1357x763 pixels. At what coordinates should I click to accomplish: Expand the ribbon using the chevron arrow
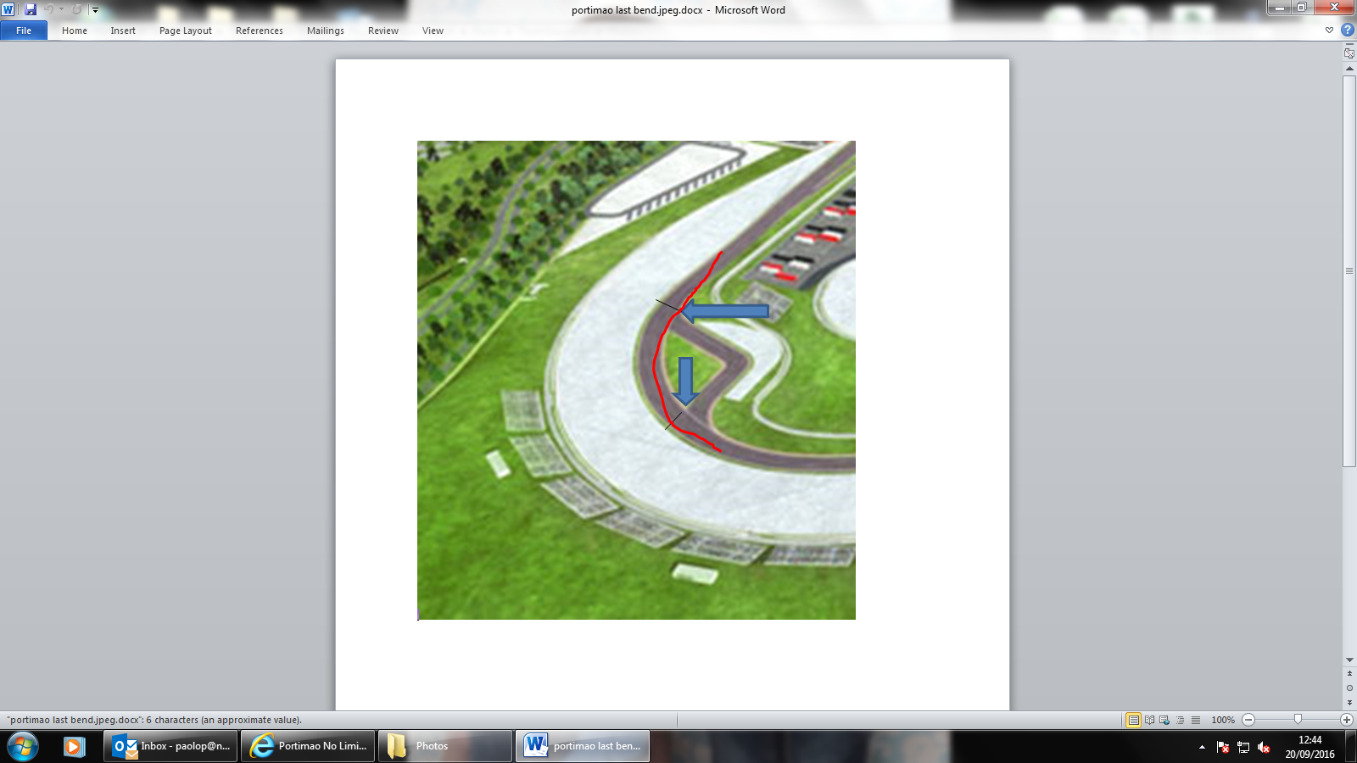[1329, 30]
